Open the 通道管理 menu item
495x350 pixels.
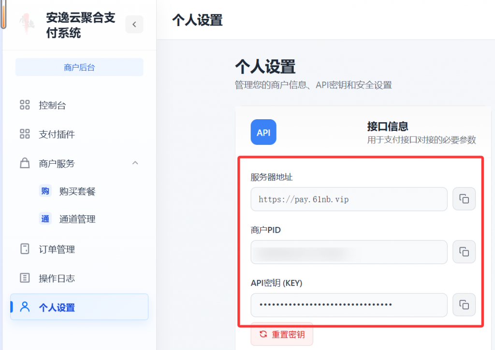coord(77,219)
